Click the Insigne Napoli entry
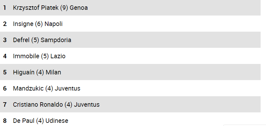The width and height of the screenshot is (266, 126). tap(130, 23)
